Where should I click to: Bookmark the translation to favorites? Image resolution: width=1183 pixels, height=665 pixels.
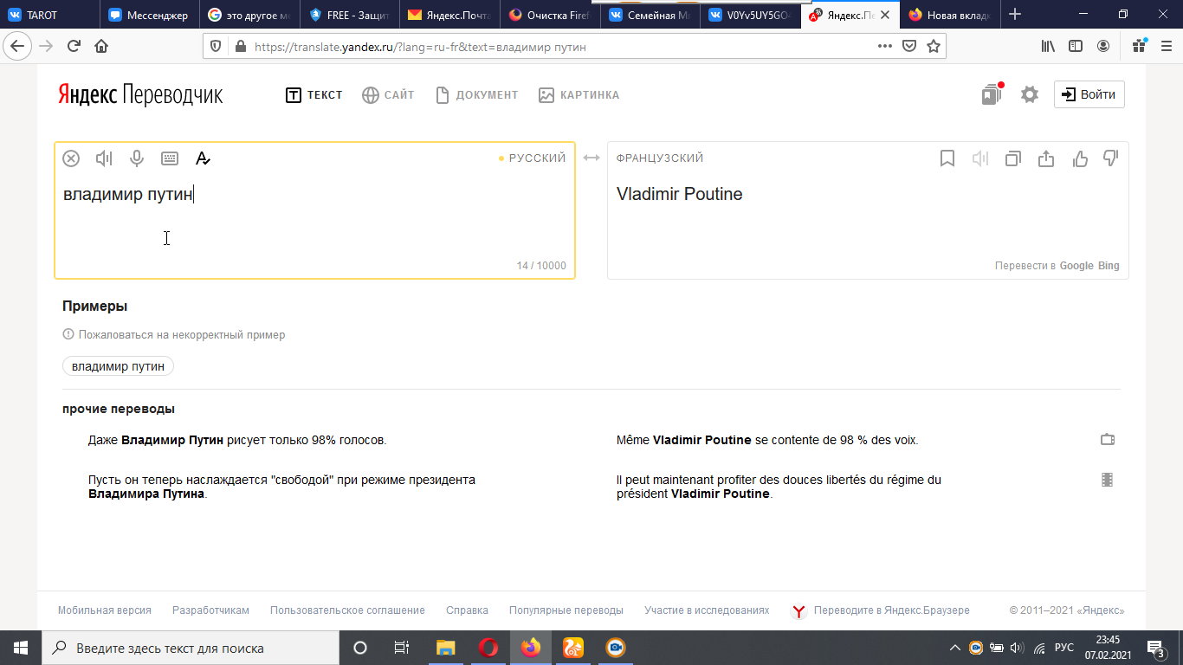coord(947,158)
